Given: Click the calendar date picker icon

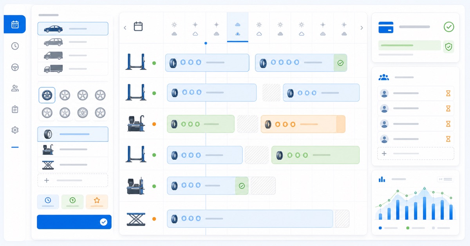Looking at the screenshot, I should [x=138, y=27].
